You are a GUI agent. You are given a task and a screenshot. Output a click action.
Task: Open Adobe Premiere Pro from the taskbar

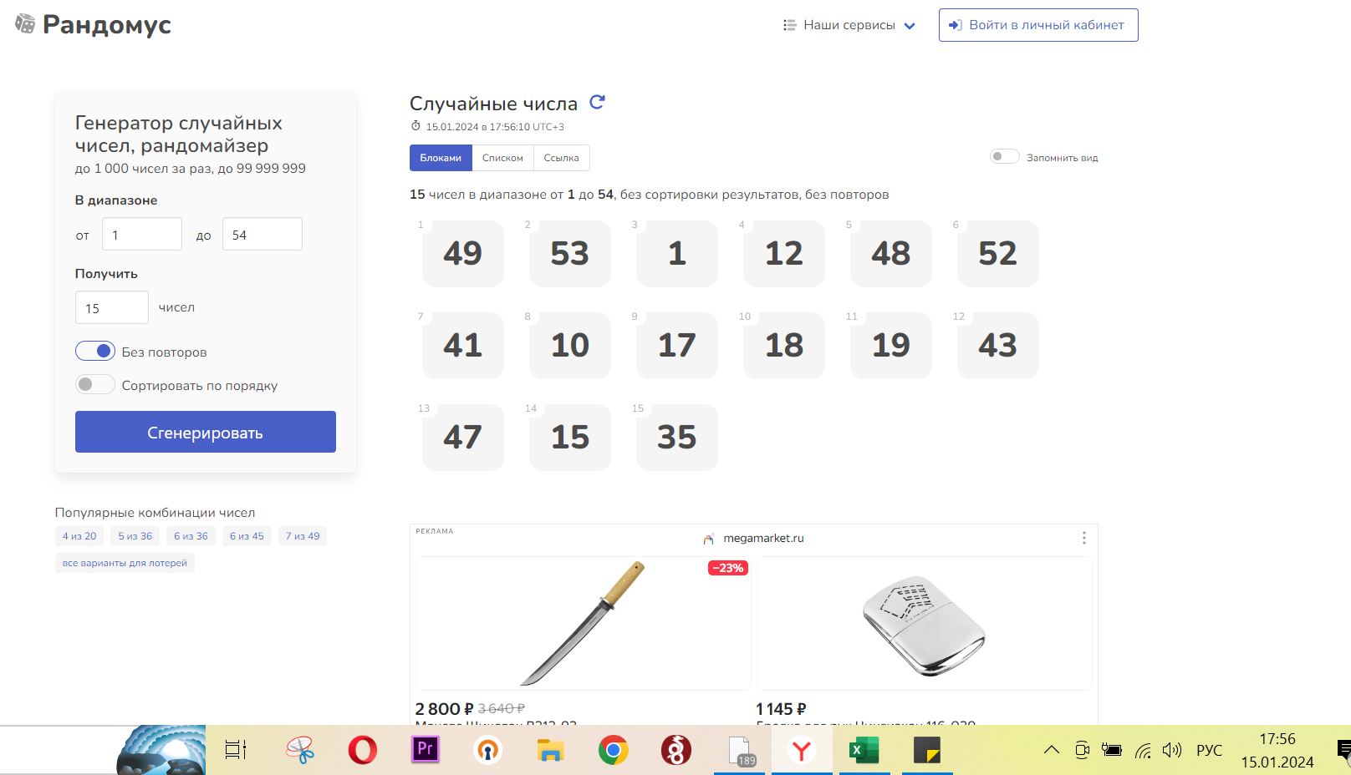(425, 749)
